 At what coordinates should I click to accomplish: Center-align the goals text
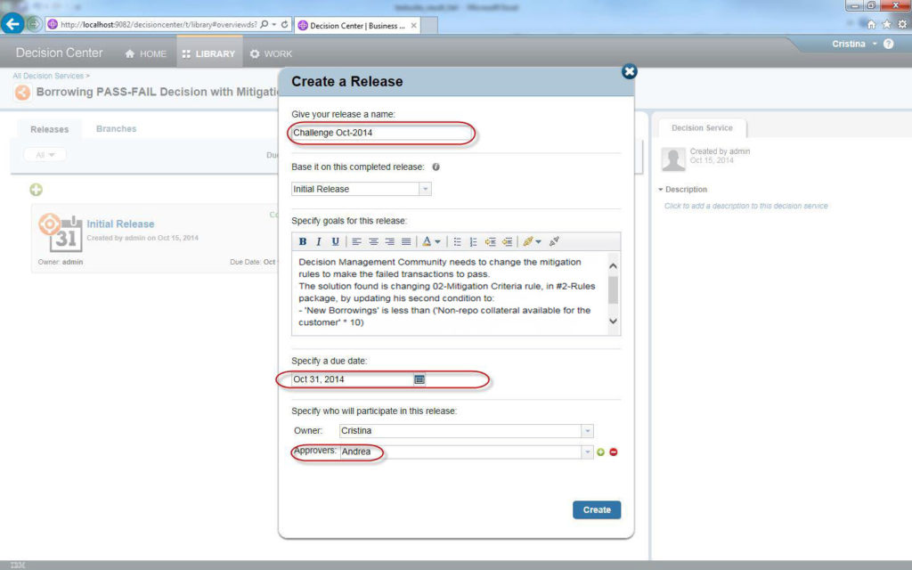point(373,241)
